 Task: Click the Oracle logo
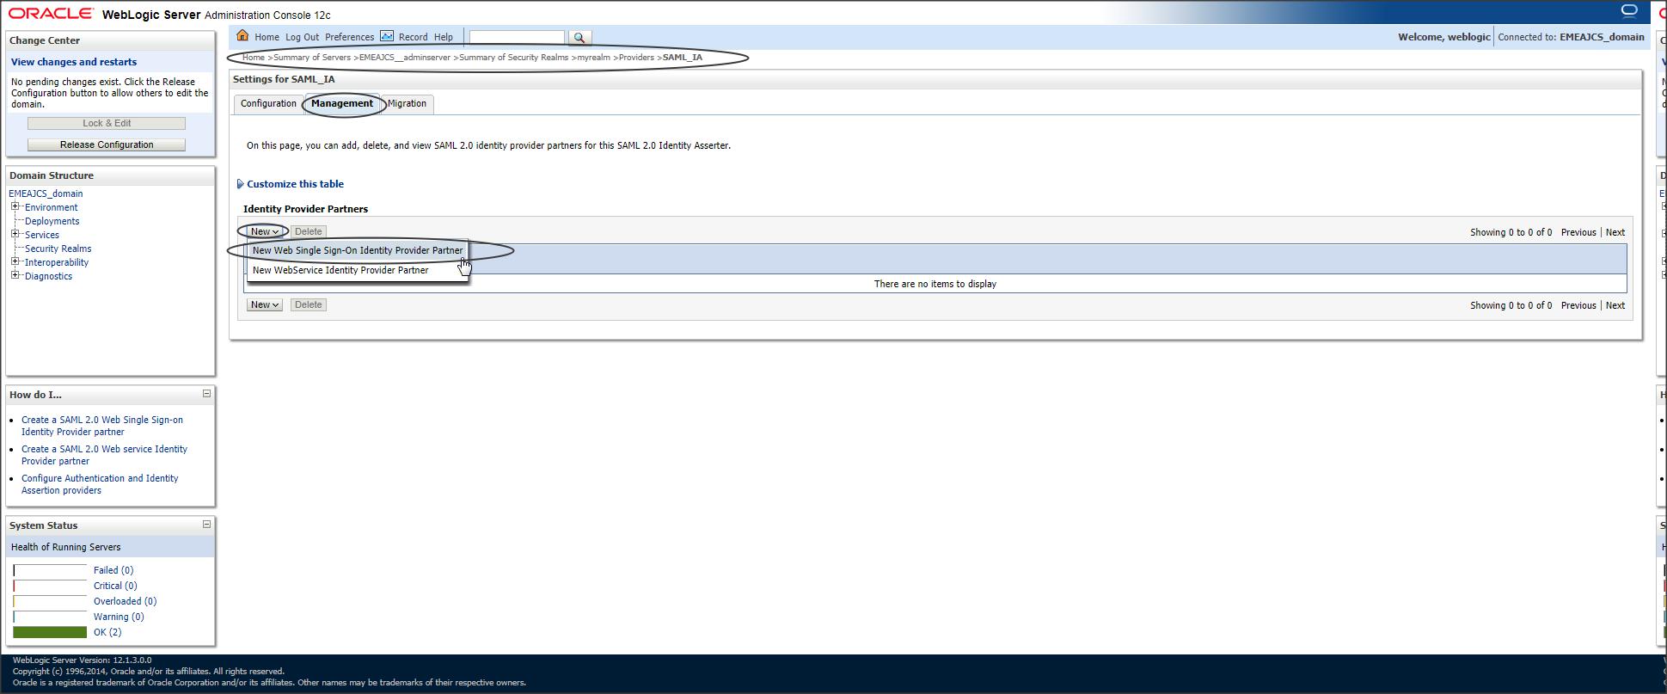[52, 14]
